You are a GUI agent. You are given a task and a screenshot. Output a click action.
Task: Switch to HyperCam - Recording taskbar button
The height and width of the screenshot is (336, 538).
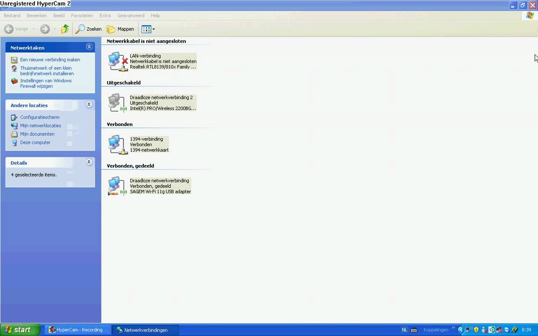click(78, 330)
